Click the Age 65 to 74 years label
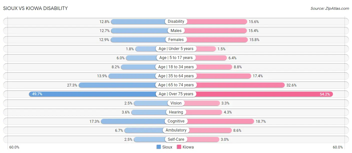This screenshot has height=153, width=352. 176,85
